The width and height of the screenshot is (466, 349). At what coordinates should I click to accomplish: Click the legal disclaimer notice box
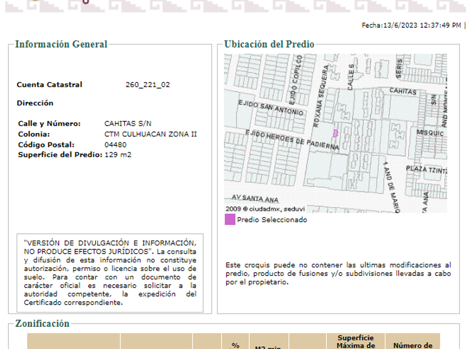tap(110, 273)
